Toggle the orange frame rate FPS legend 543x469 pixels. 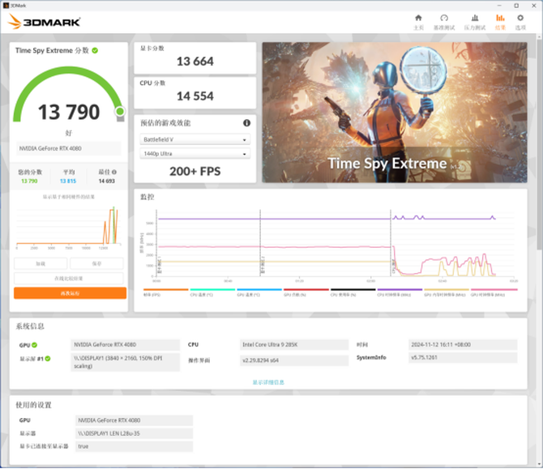pyautogui.click(x=165, y=292)
